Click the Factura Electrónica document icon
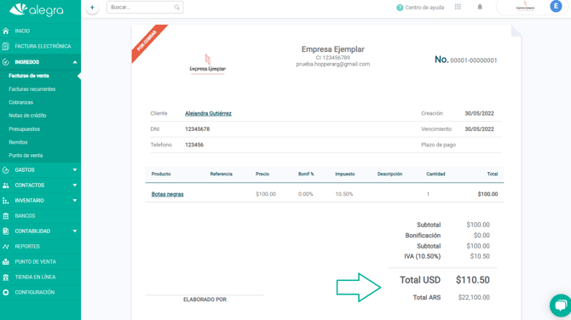Viewport: 571px width, 320px height. pyautogui.click(x=5, y=46)
